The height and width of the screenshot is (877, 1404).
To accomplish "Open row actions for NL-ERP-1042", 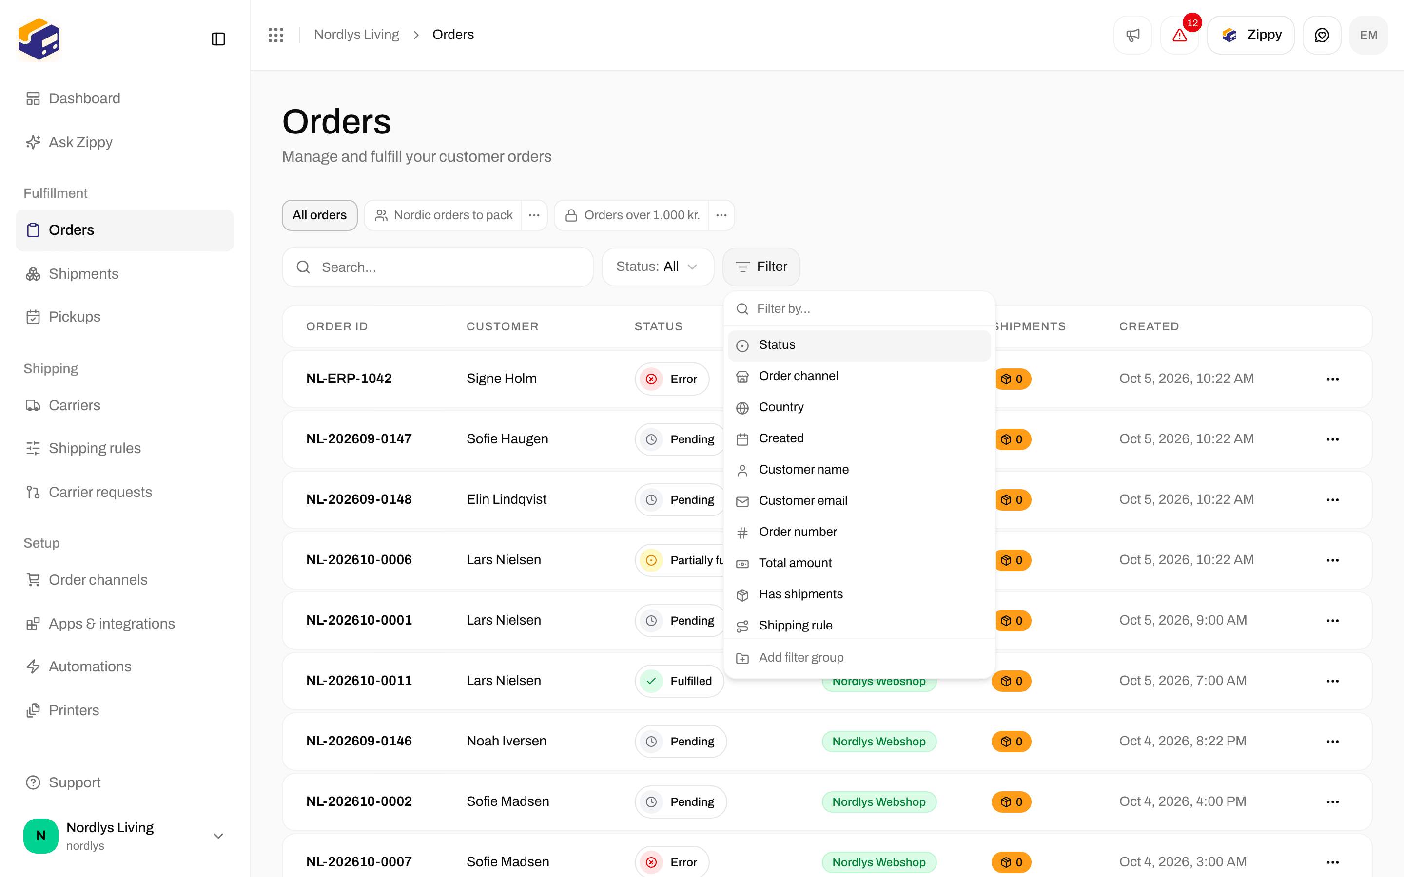I will [x=1333, y=379].
